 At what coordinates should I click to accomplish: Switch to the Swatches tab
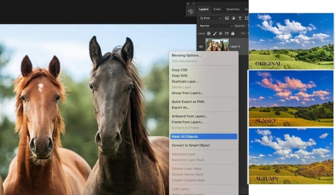point(233,9)
